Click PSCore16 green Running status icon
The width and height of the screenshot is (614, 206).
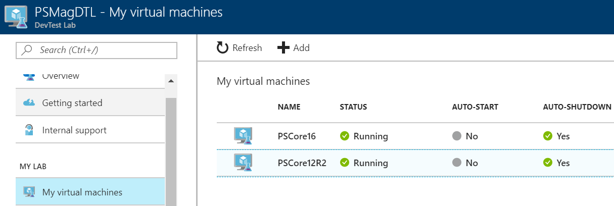coord(345,136)
